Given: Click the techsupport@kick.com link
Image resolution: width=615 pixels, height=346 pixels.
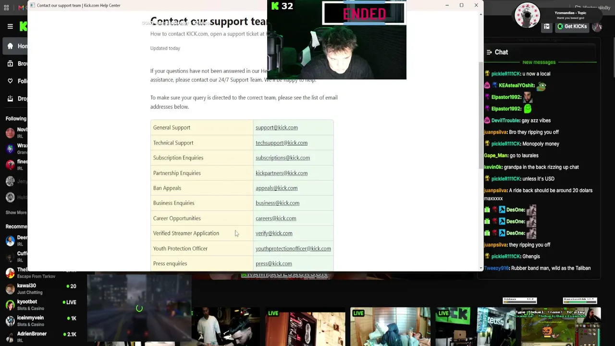Looking at the screenshot, I should (x=282, y=143).
